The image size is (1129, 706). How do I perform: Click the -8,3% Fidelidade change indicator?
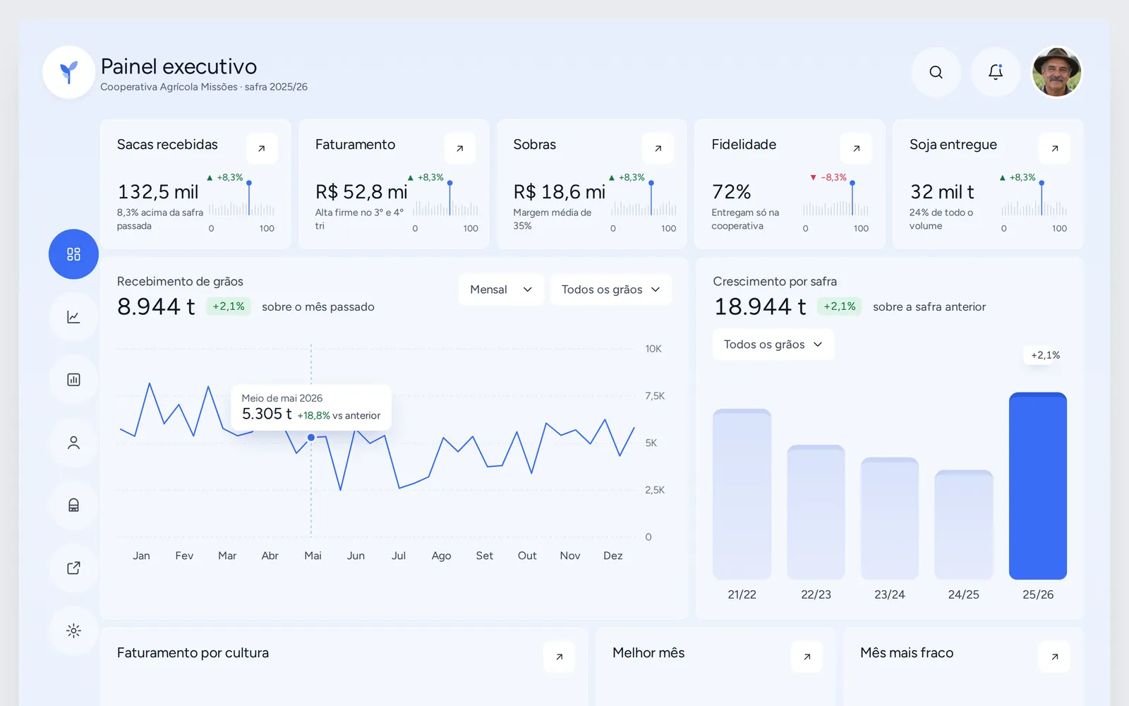[x=828, y=177]
